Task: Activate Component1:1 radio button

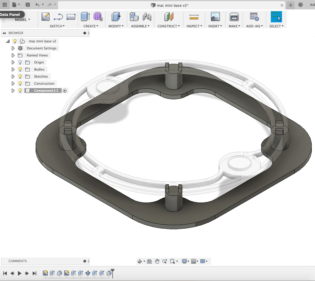Action: click(x=65, y=91)
